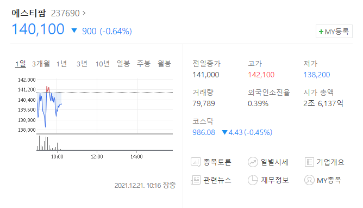Click the change value 900 (-0.64%)
The width and height of the screenshot is (363, 208).
107,31
